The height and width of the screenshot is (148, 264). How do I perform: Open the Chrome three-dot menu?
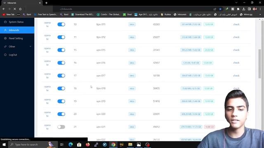[260, 9]
